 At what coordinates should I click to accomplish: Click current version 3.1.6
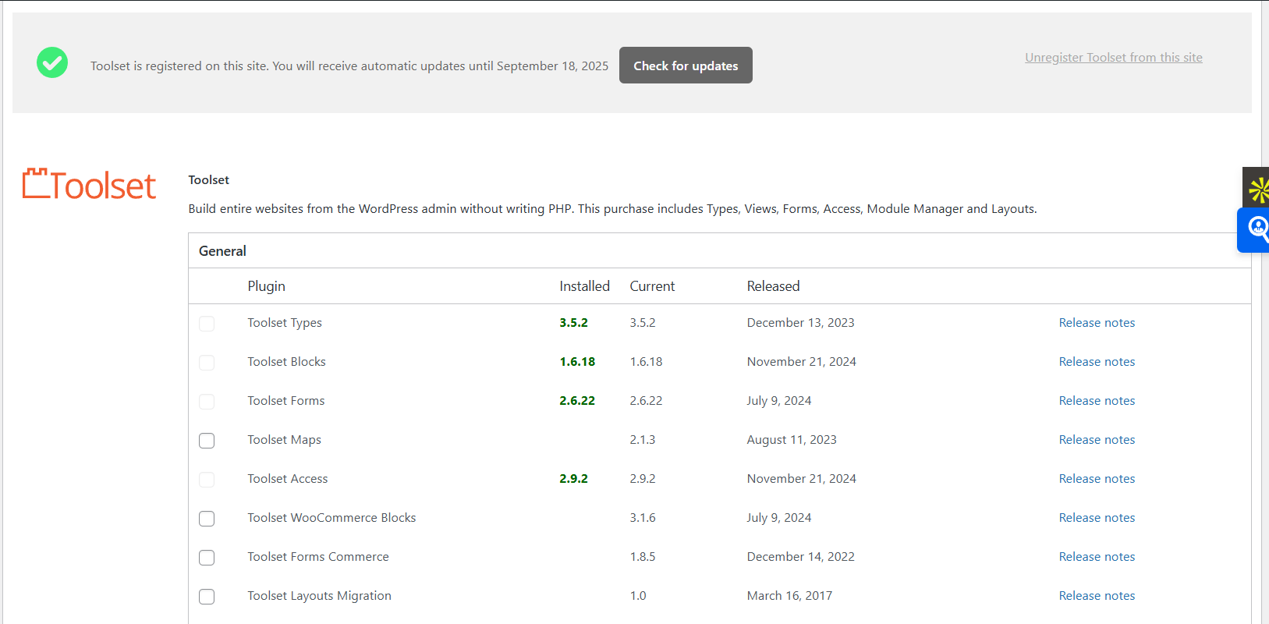(643, 518)
